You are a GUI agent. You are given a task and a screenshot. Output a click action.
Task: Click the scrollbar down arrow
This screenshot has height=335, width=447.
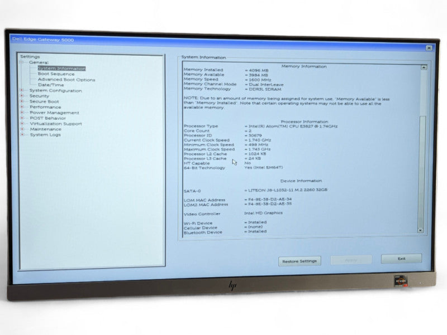coord(421,230)
